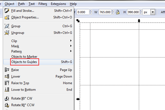Click the Rotate 90° CCW icon

(7, 105)
